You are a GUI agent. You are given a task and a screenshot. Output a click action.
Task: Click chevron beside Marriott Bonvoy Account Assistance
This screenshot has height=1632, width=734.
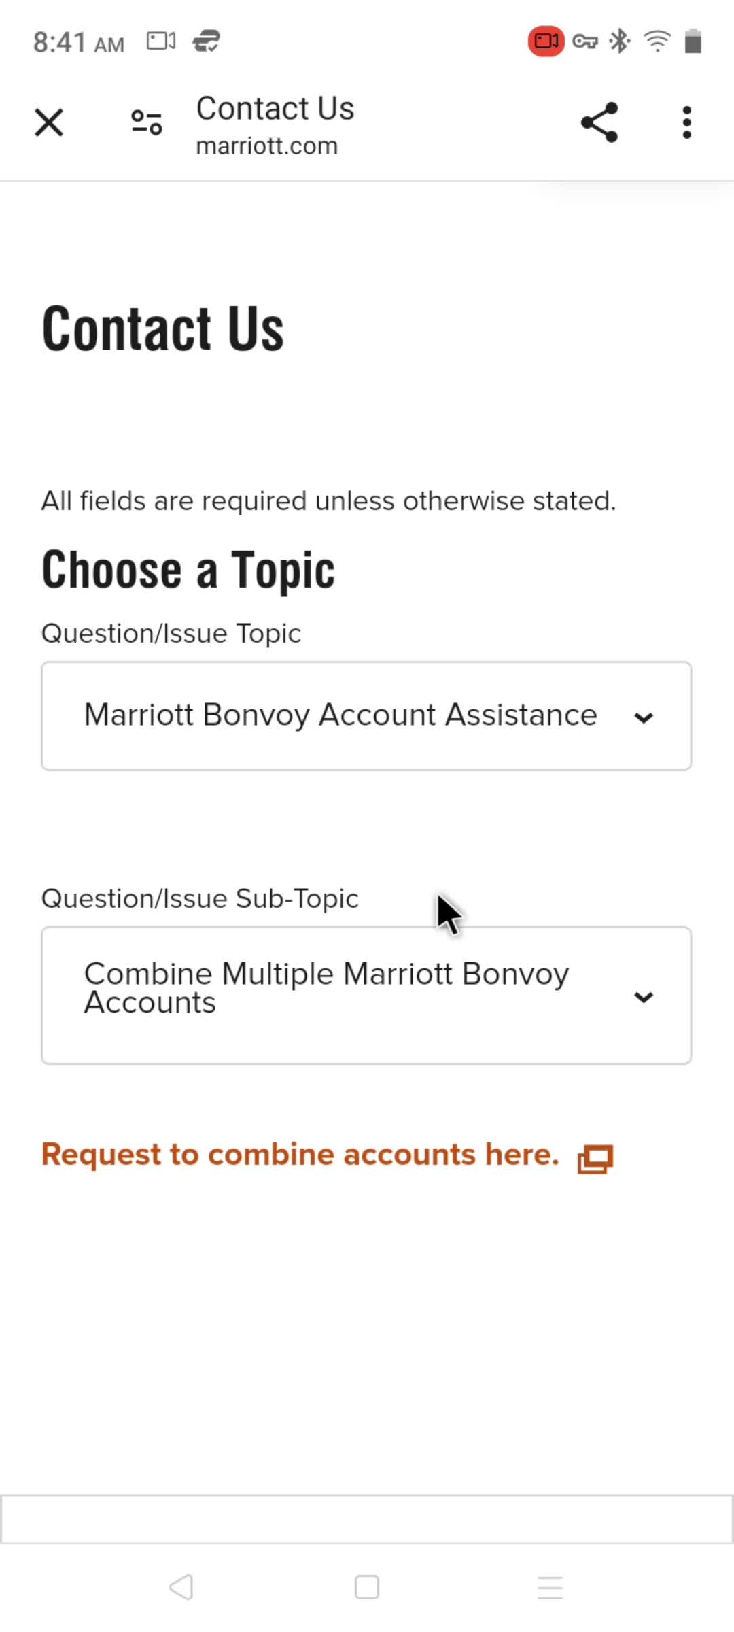pos(644,718)
